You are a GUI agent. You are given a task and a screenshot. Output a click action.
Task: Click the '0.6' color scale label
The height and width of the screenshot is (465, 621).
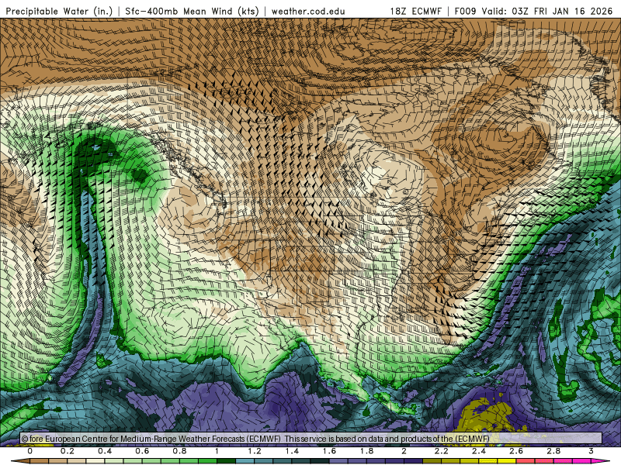[x=142, y=451]
